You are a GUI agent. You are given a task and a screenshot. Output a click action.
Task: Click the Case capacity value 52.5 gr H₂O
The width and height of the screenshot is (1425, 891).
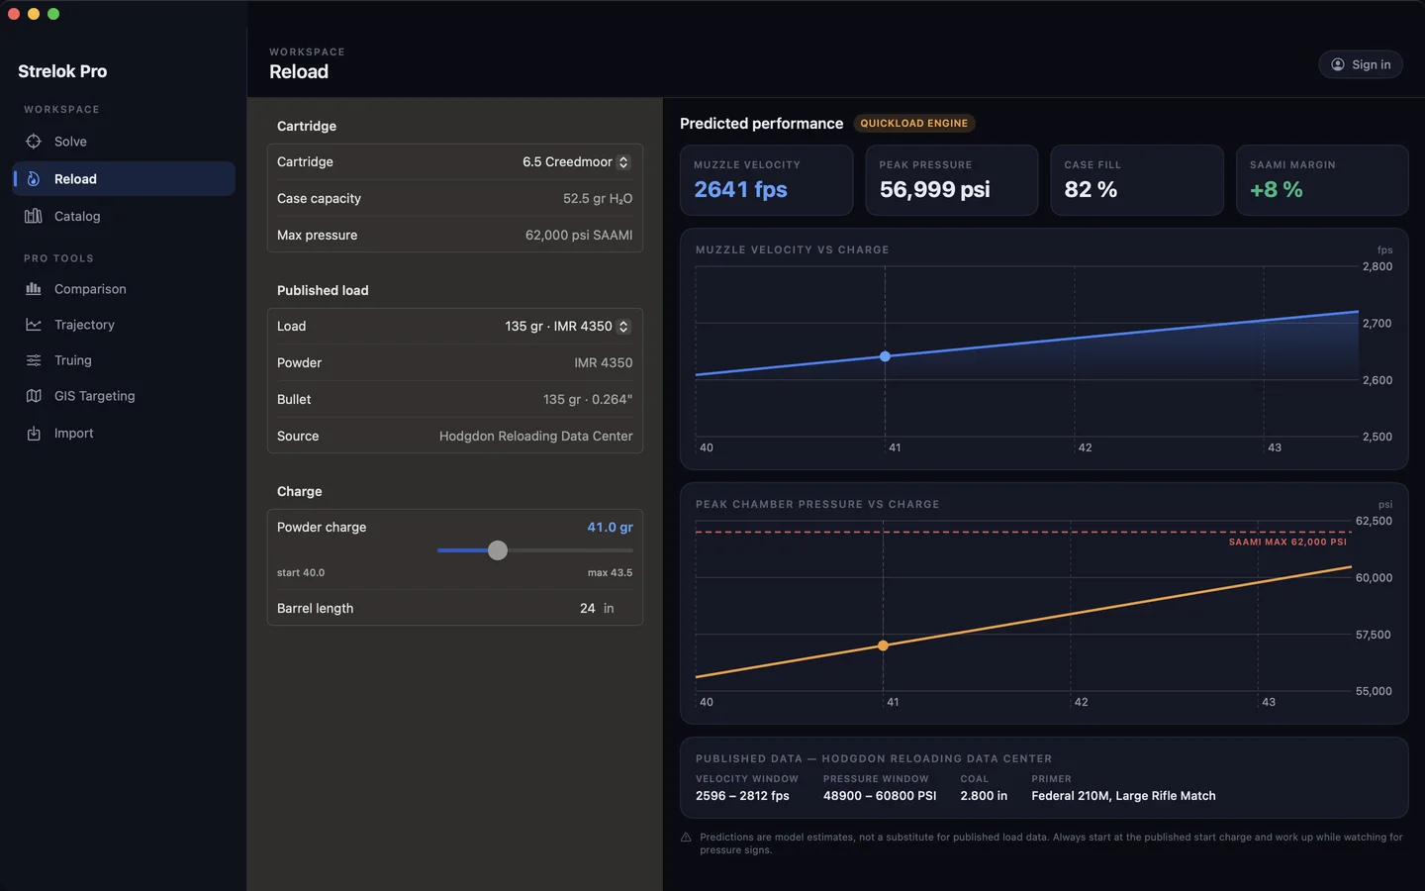(598, 199)
